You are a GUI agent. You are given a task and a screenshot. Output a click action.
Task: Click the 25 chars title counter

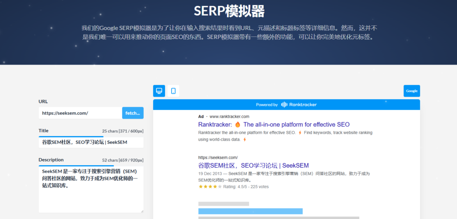coord(123,131)
